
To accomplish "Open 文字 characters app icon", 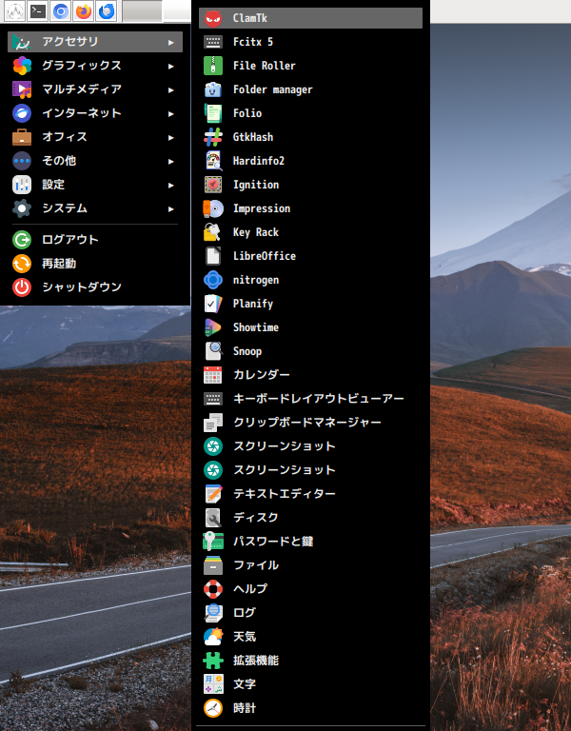I will 213,684.
